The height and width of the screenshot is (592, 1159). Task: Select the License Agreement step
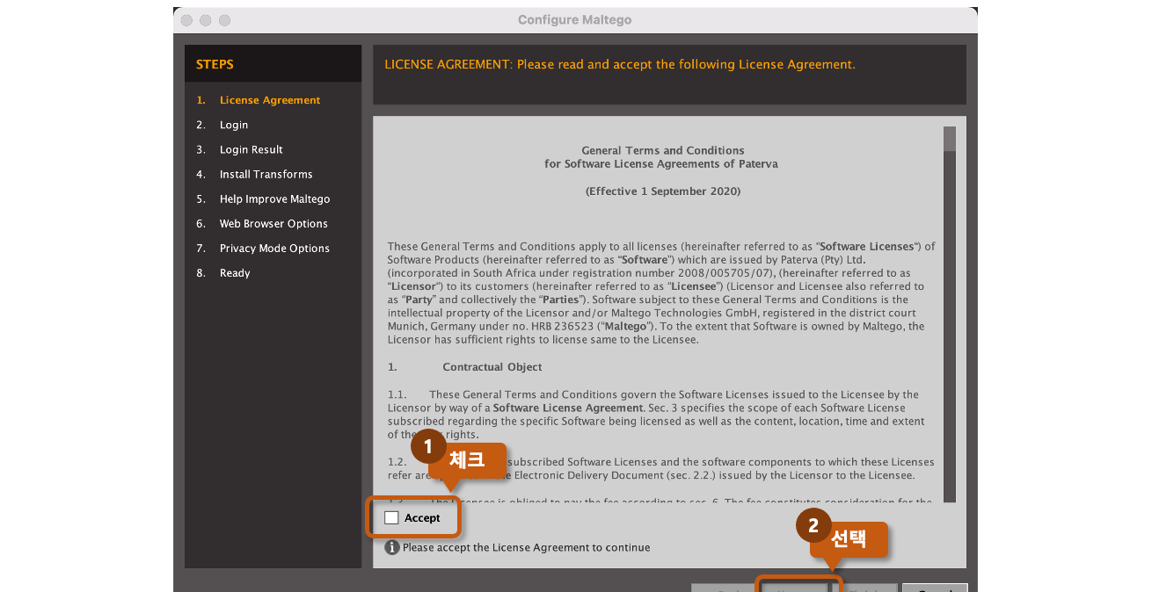tap(270, 100)
